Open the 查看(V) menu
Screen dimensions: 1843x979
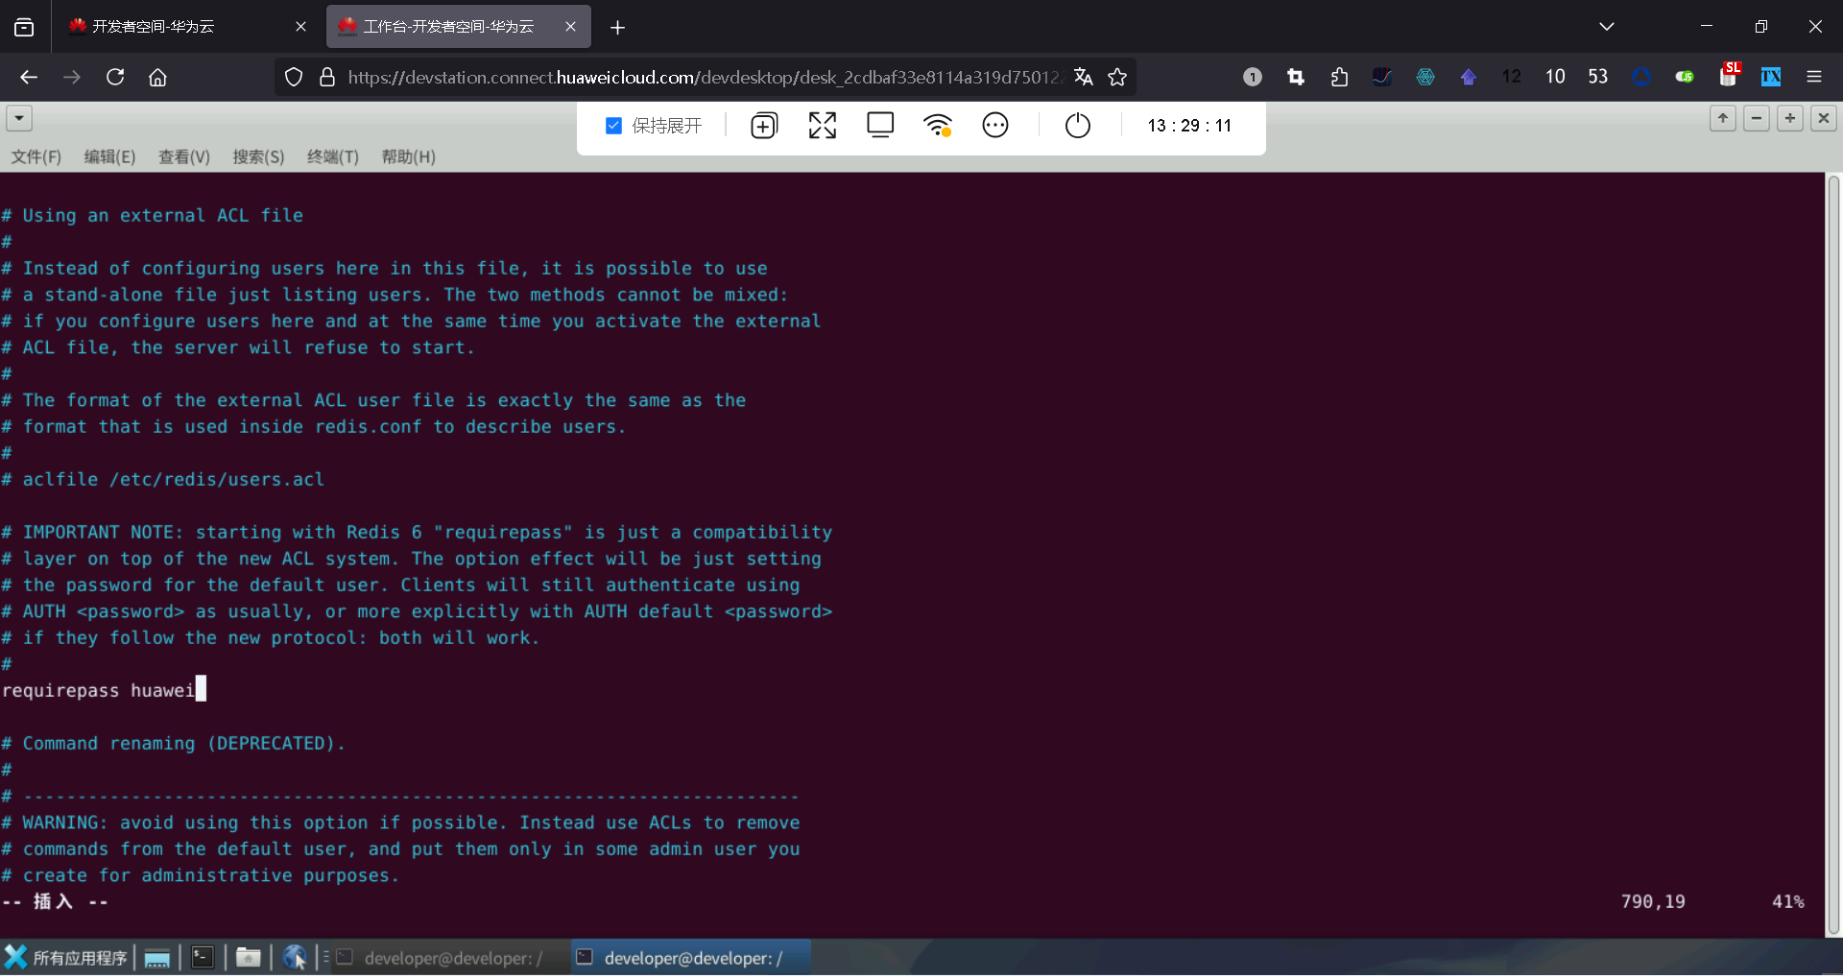[x=184, y=156]
